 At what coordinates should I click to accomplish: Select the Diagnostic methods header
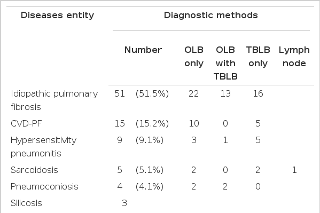coord(211,15)
